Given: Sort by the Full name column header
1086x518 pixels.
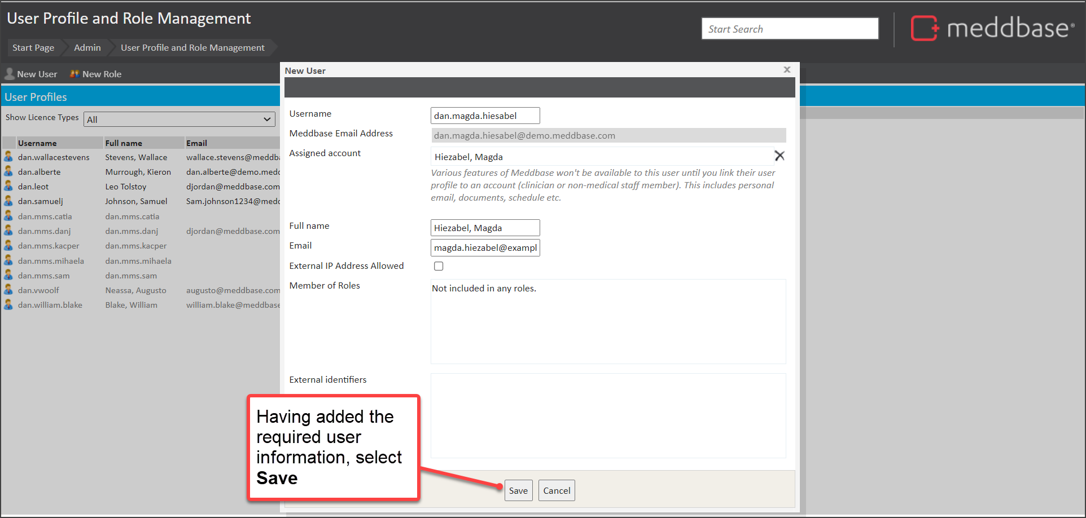Looking at the screenshot, I should click(x=124, y=143).
